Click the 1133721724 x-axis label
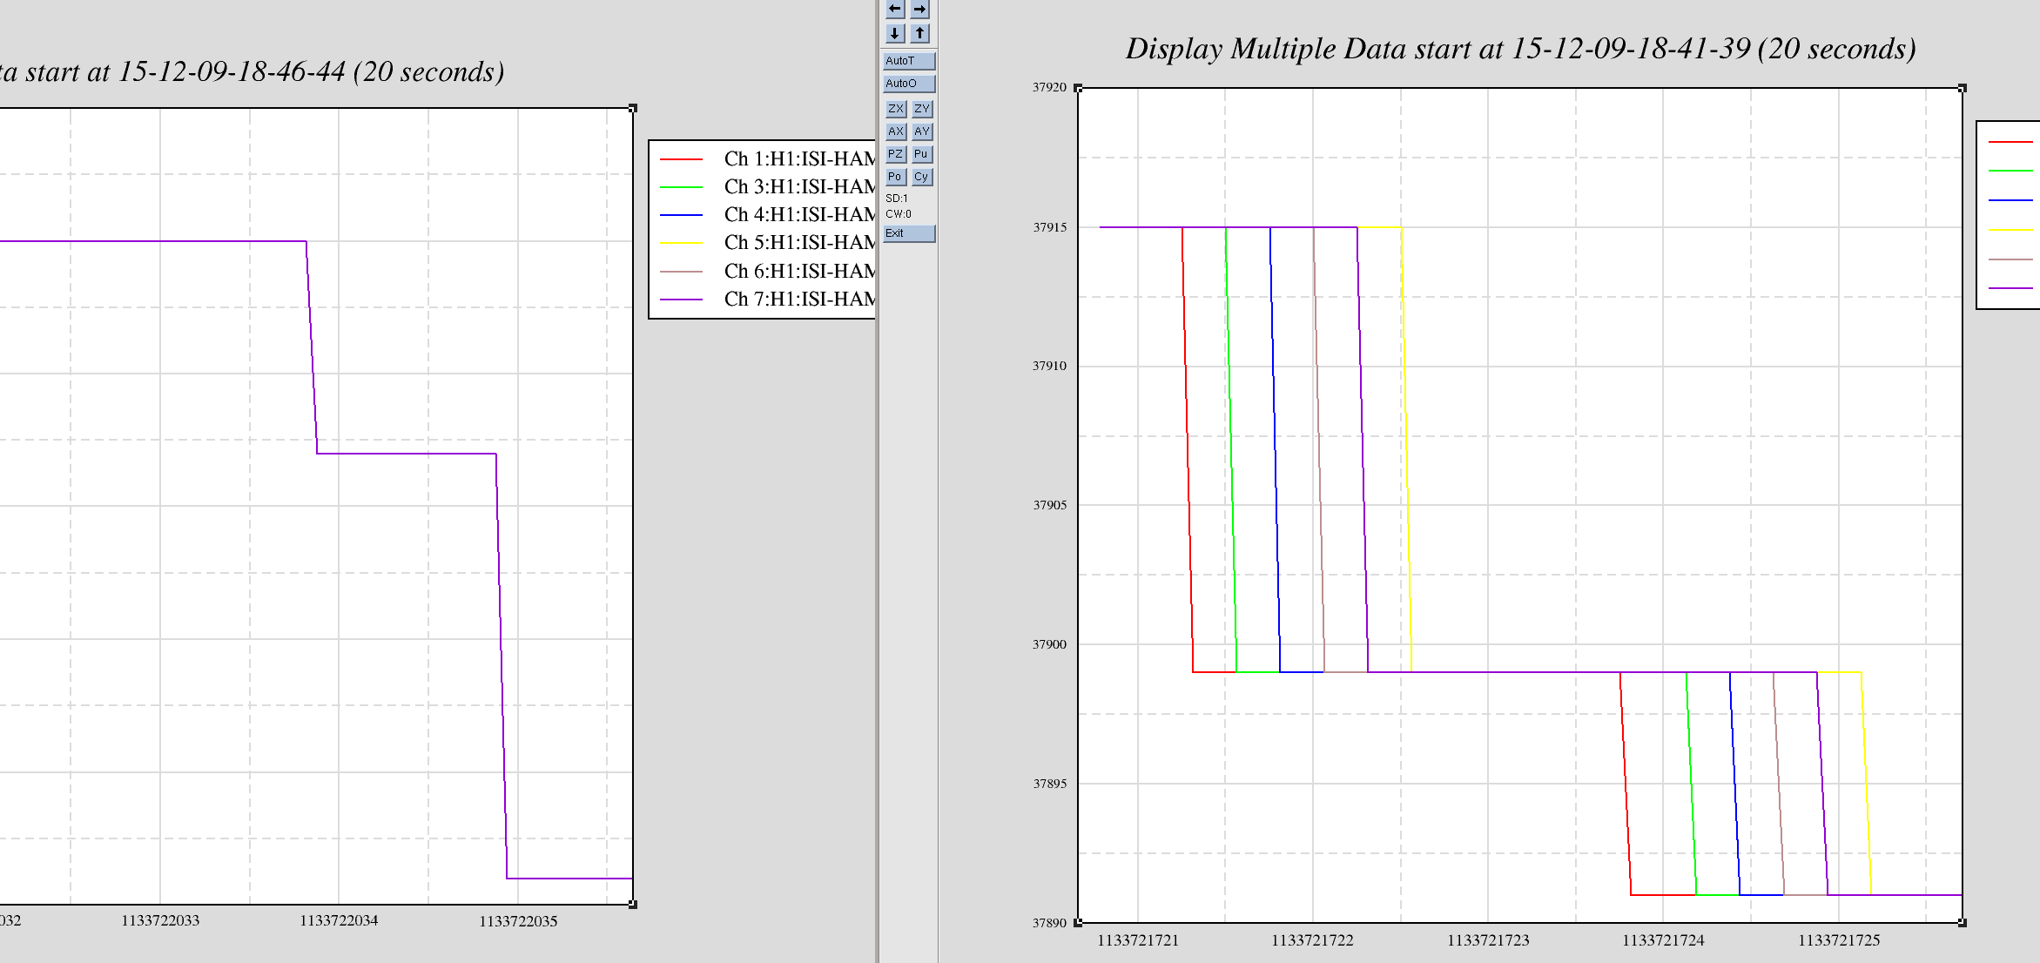This screenshot has width=2040, height=963. 1663,940
